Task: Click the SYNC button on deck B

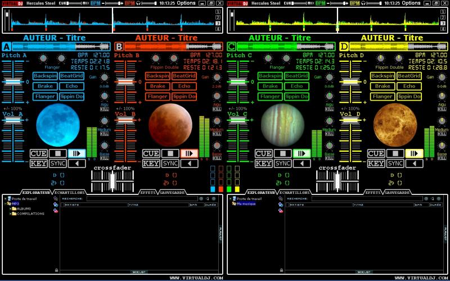Action: click(170, 164)
